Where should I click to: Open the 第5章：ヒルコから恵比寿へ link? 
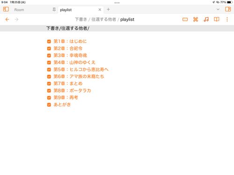click(81, 70)
